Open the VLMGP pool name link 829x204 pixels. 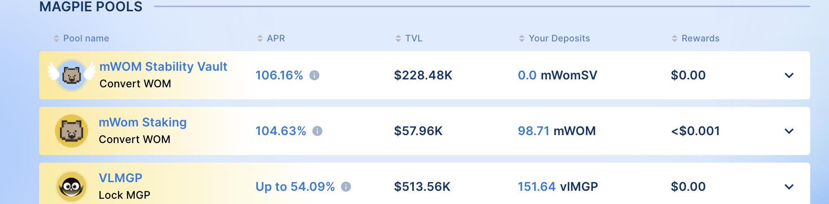[120, 178]
